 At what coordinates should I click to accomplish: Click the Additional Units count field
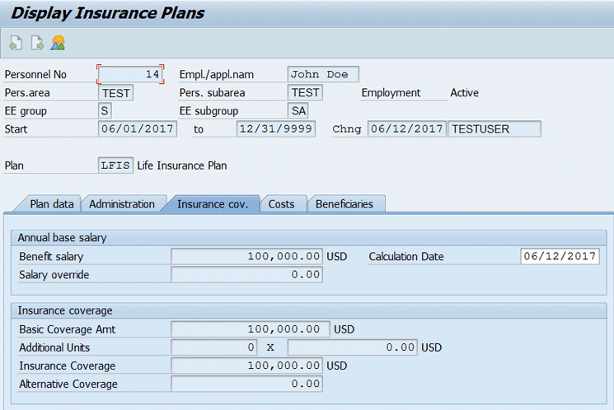[213, 347]
